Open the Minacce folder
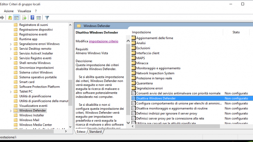 point(140,63)
